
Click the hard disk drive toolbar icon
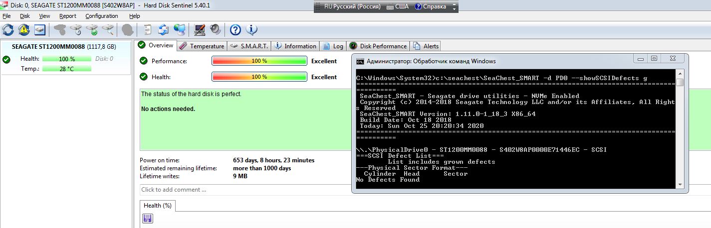point(40,30)
